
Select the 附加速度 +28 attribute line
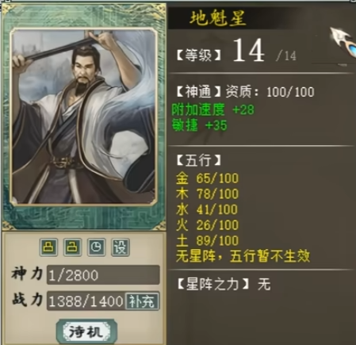pyautogui.click(x=213, y=109)
